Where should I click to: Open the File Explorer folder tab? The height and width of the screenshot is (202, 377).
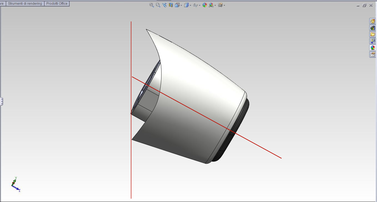tap(373, 34)
